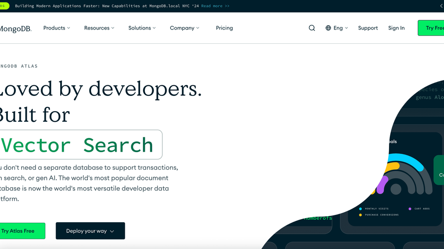
Task: Expand the Resources menu
Action: tap(99, 28)
